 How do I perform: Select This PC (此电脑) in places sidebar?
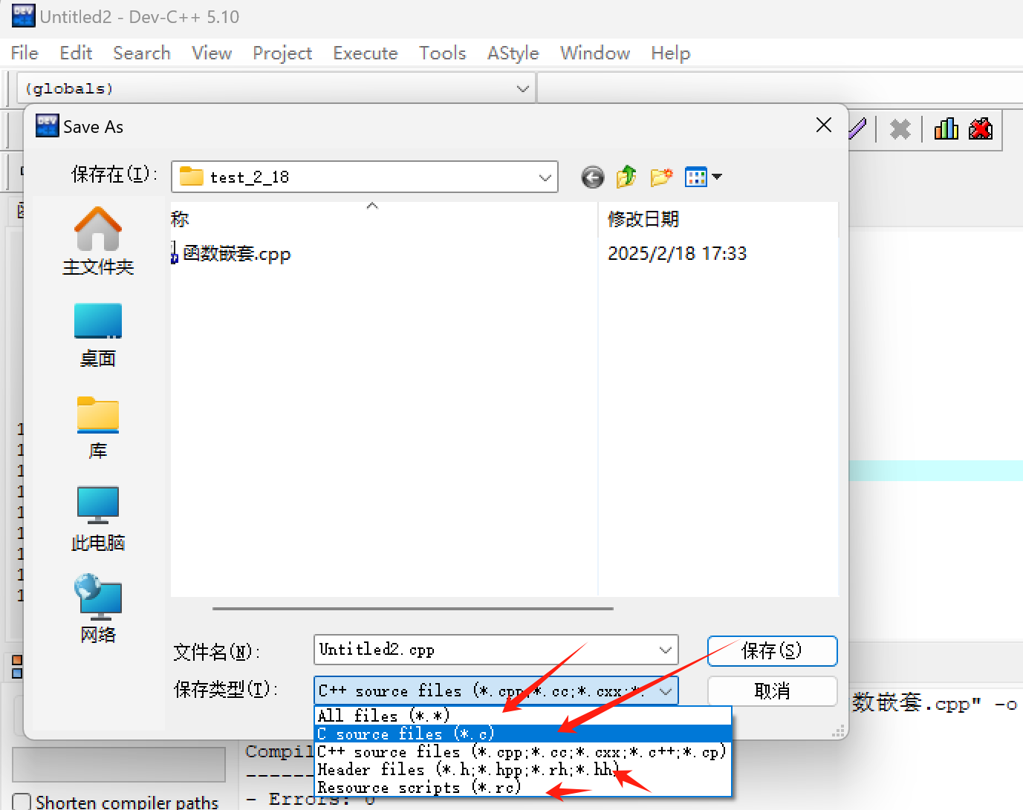click(98, 520)
